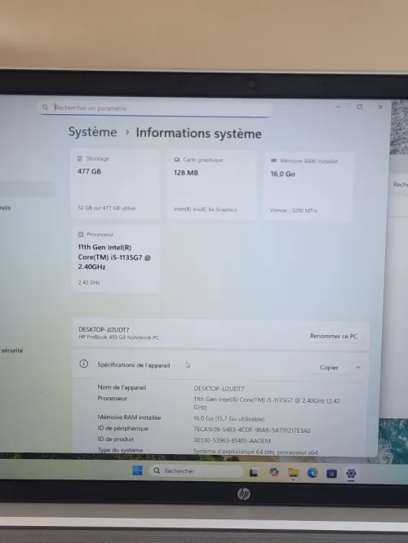Click the info icon beside Spécifications de l'appareil

click(x=83, y=364)
